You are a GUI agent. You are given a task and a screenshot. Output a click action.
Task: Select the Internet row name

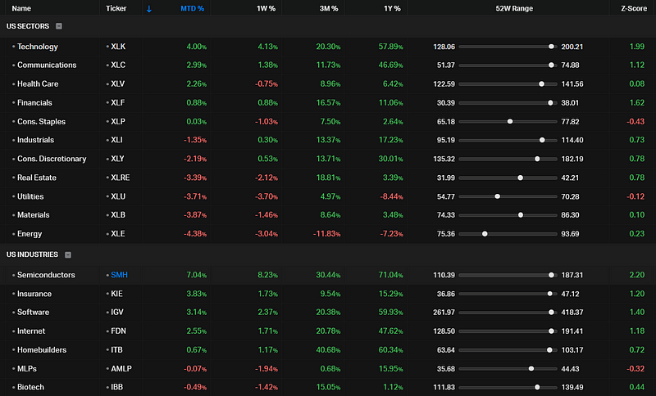(x=31, y=331)
